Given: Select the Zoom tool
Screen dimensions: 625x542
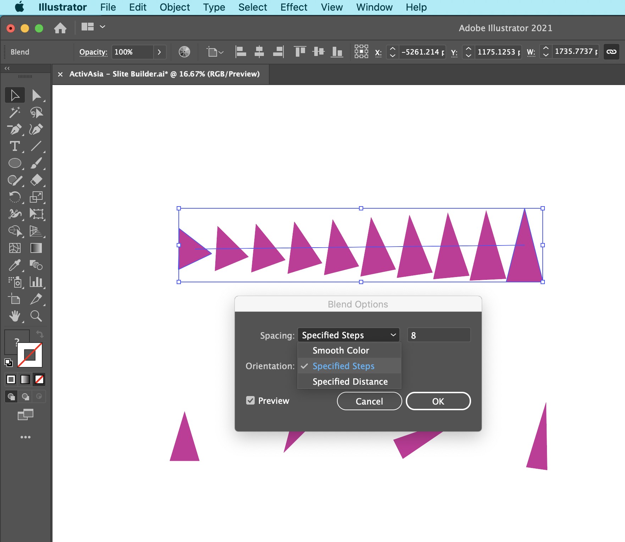Looking at the screenshot, I should pos(36,316).
